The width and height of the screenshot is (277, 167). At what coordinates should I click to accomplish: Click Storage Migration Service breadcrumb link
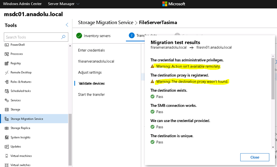(106, 23)
